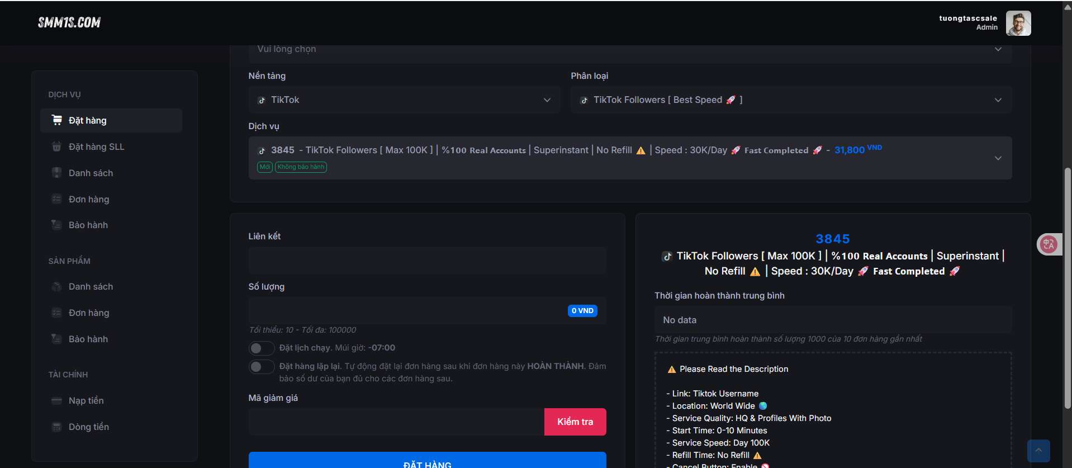This screenshot has height=468, width=1072.
Task: Click the basket icon beside Đặt hàng SLL
Action: 56,146
